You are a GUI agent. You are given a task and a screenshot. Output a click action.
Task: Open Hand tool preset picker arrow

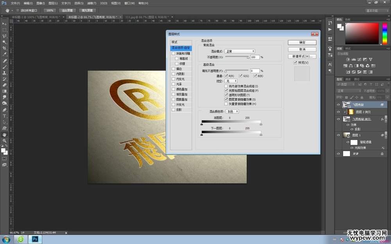12,11
